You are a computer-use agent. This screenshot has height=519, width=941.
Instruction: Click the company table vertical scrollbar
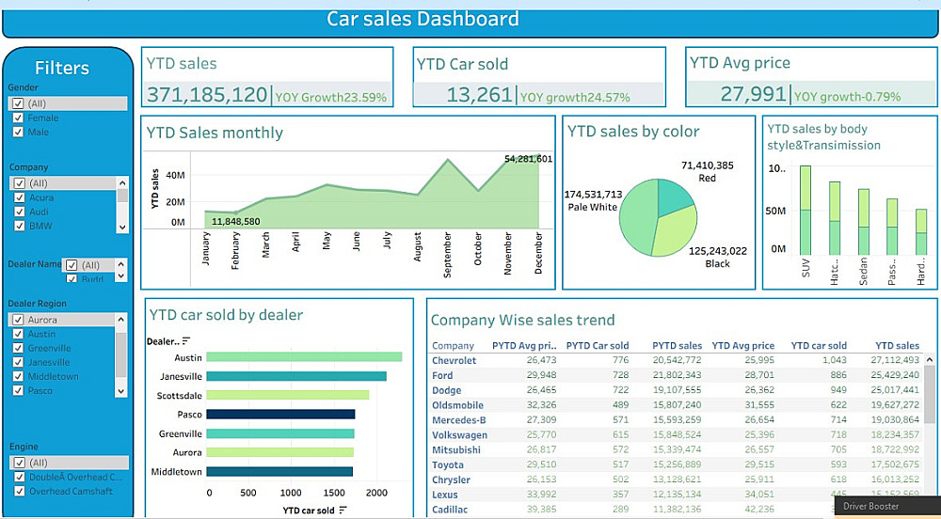click(x=931, y=404)
